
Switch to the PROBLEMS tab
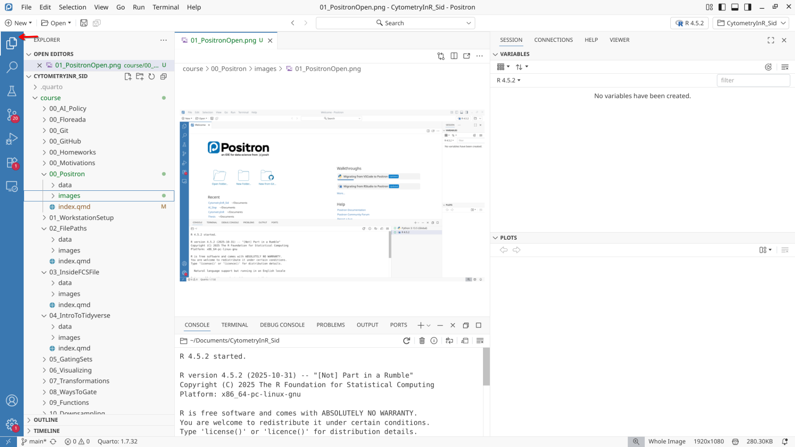(x=330, y=325)
